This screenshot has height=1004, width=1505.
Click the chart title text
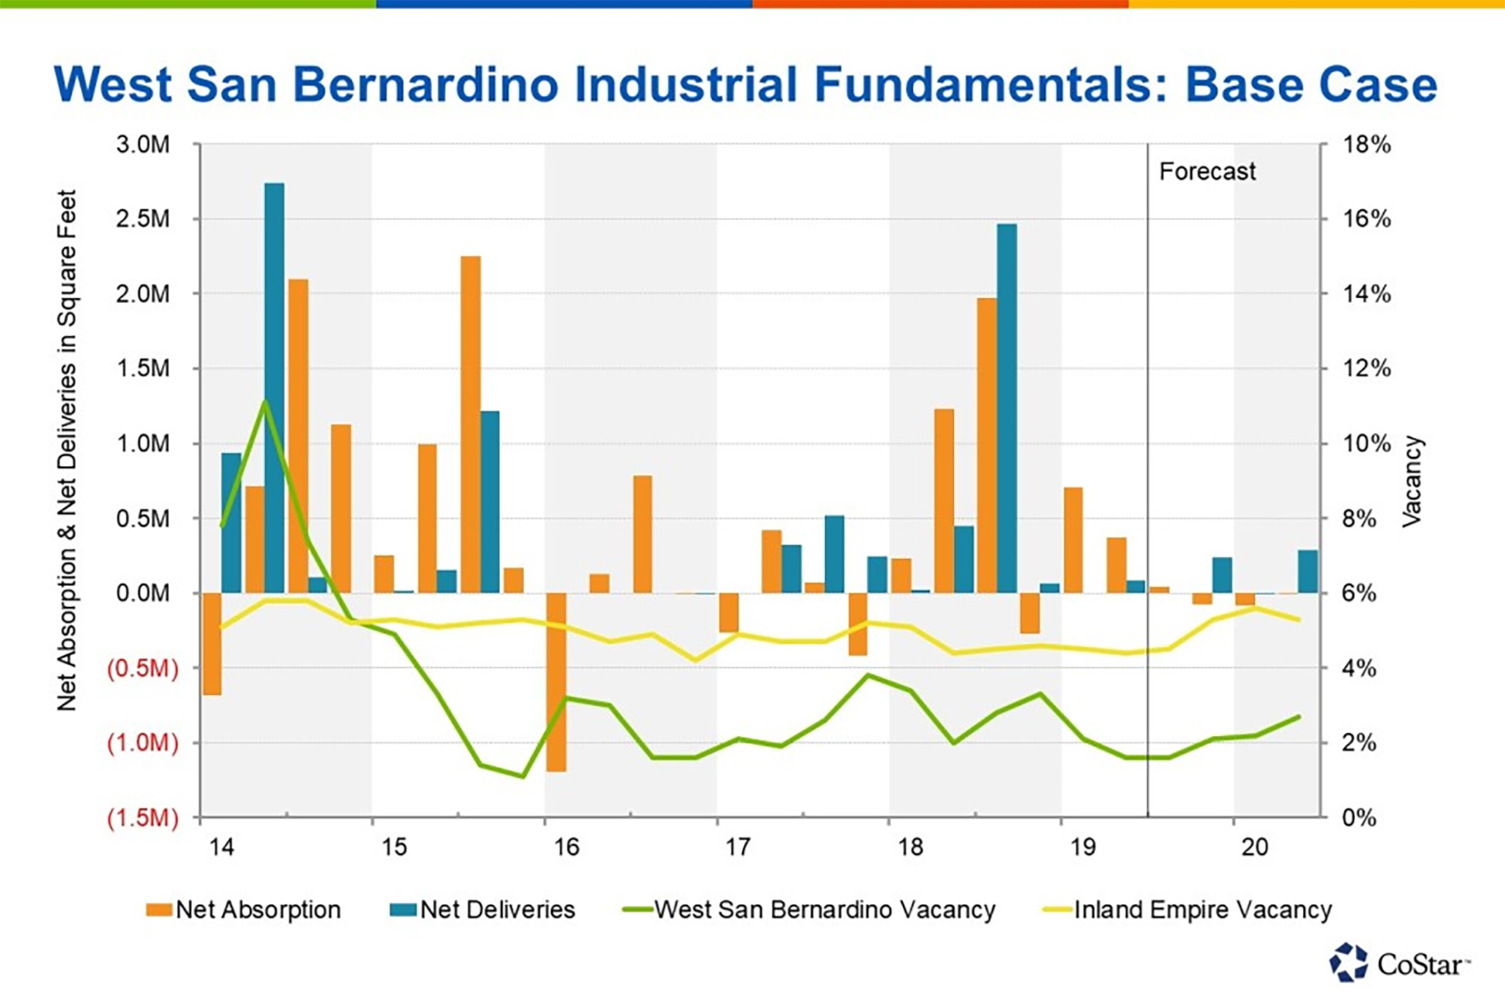[x=745, y=84]
